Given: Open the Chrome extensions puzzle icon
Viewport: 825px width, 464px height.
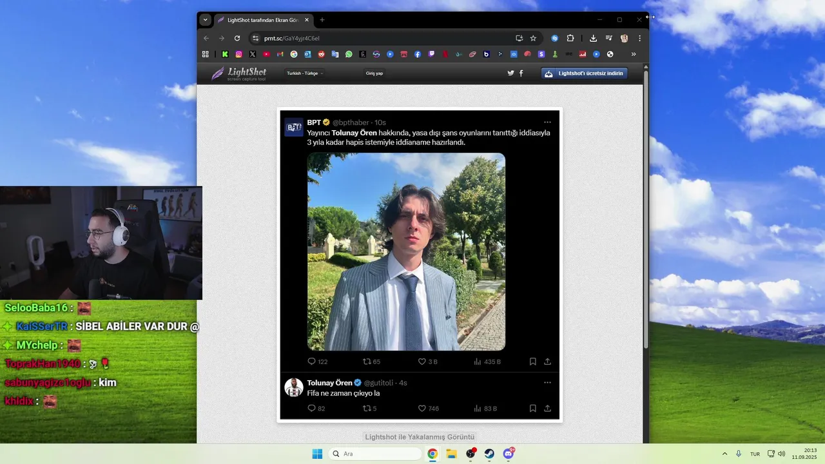Looking at the screenshot, I should (570, 38).
